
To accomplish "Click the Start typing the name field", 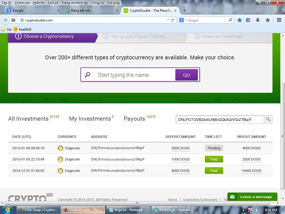I will pos(134,75).
